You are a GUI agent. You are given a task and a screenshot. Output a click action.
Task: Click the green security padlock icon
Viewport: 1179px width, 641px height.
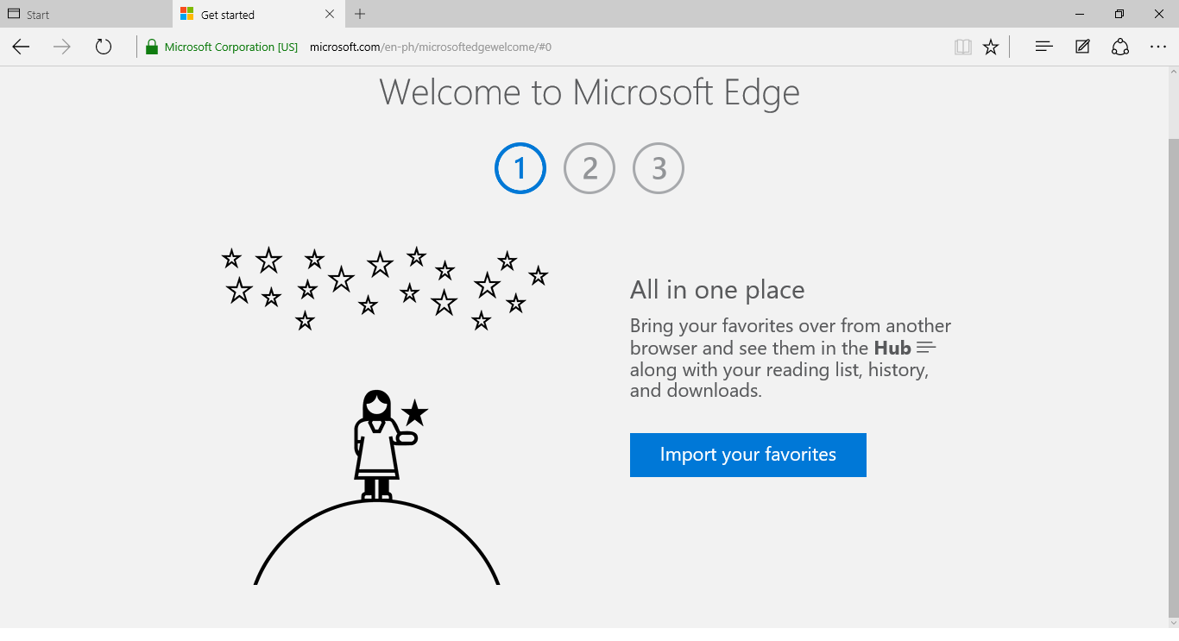coord(152,47)
